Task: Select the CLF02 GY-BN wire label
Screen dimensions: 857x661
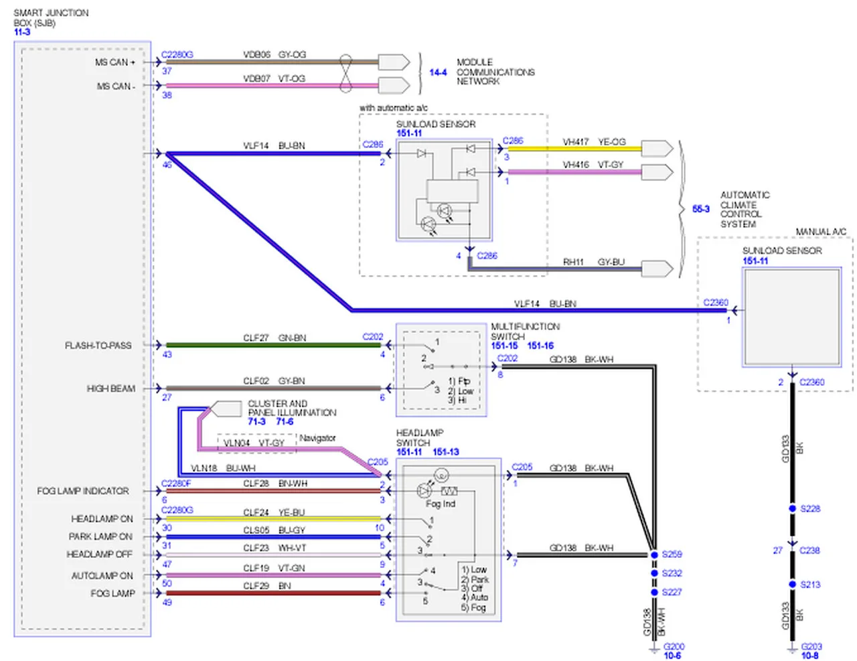Action: [x=274, y=381]
